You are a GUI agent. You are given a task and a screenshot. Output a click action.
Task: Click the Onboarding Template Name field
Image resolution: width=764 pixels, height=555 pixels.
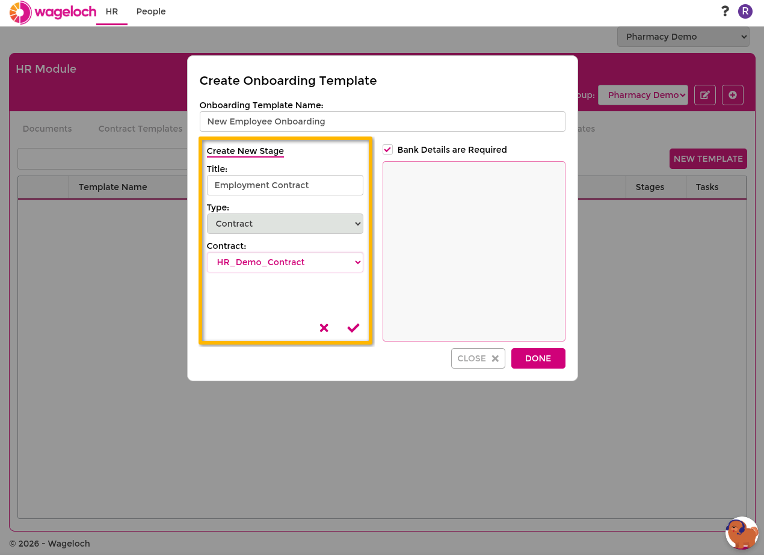coord(383,121)
